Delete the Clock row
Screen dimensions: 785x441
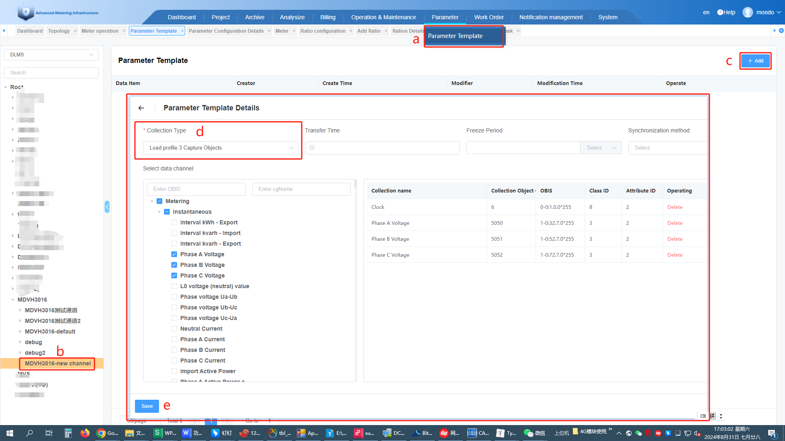[675, 207]
